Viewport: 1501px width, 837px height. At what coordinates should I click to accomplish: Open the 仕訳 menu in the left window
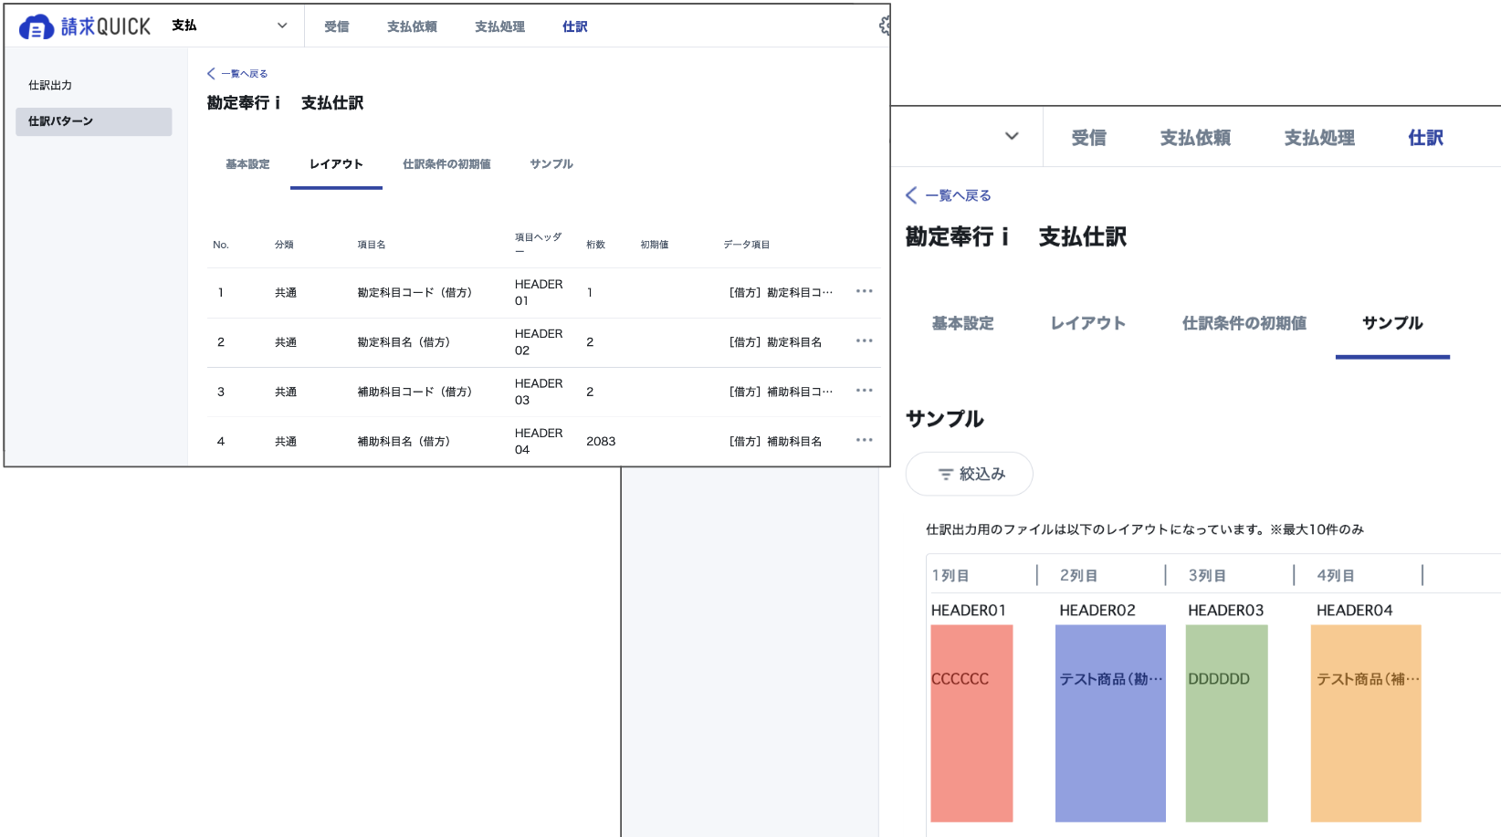pyautogui.click(x=575, y=26)
